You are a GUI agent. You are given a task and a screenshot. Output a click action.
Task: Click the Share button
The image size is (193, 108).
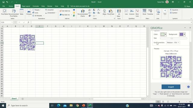pos(187,6)
